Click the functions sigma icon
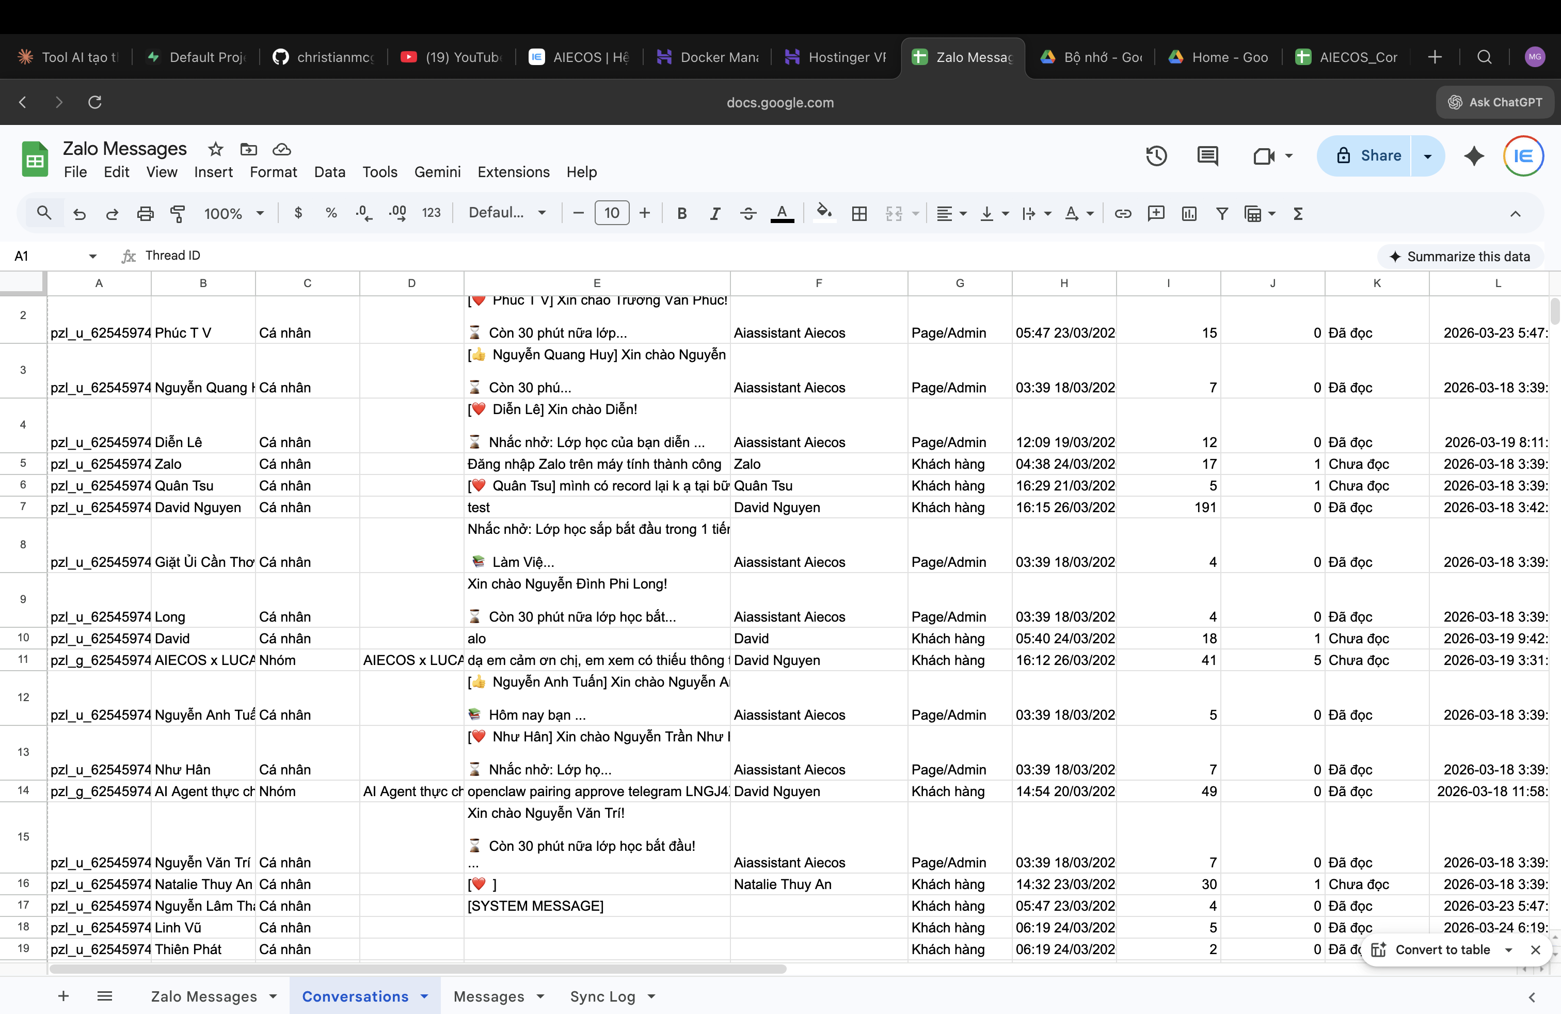 1298,213
